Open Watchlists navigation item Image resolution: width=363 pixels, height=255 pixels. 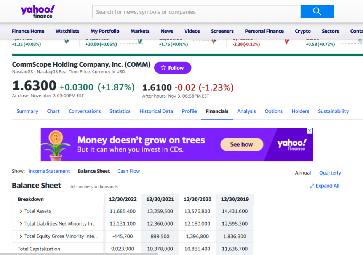tap(67, 31)
